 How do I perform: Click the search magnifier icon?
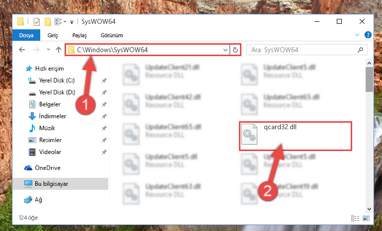click(360, 50)
